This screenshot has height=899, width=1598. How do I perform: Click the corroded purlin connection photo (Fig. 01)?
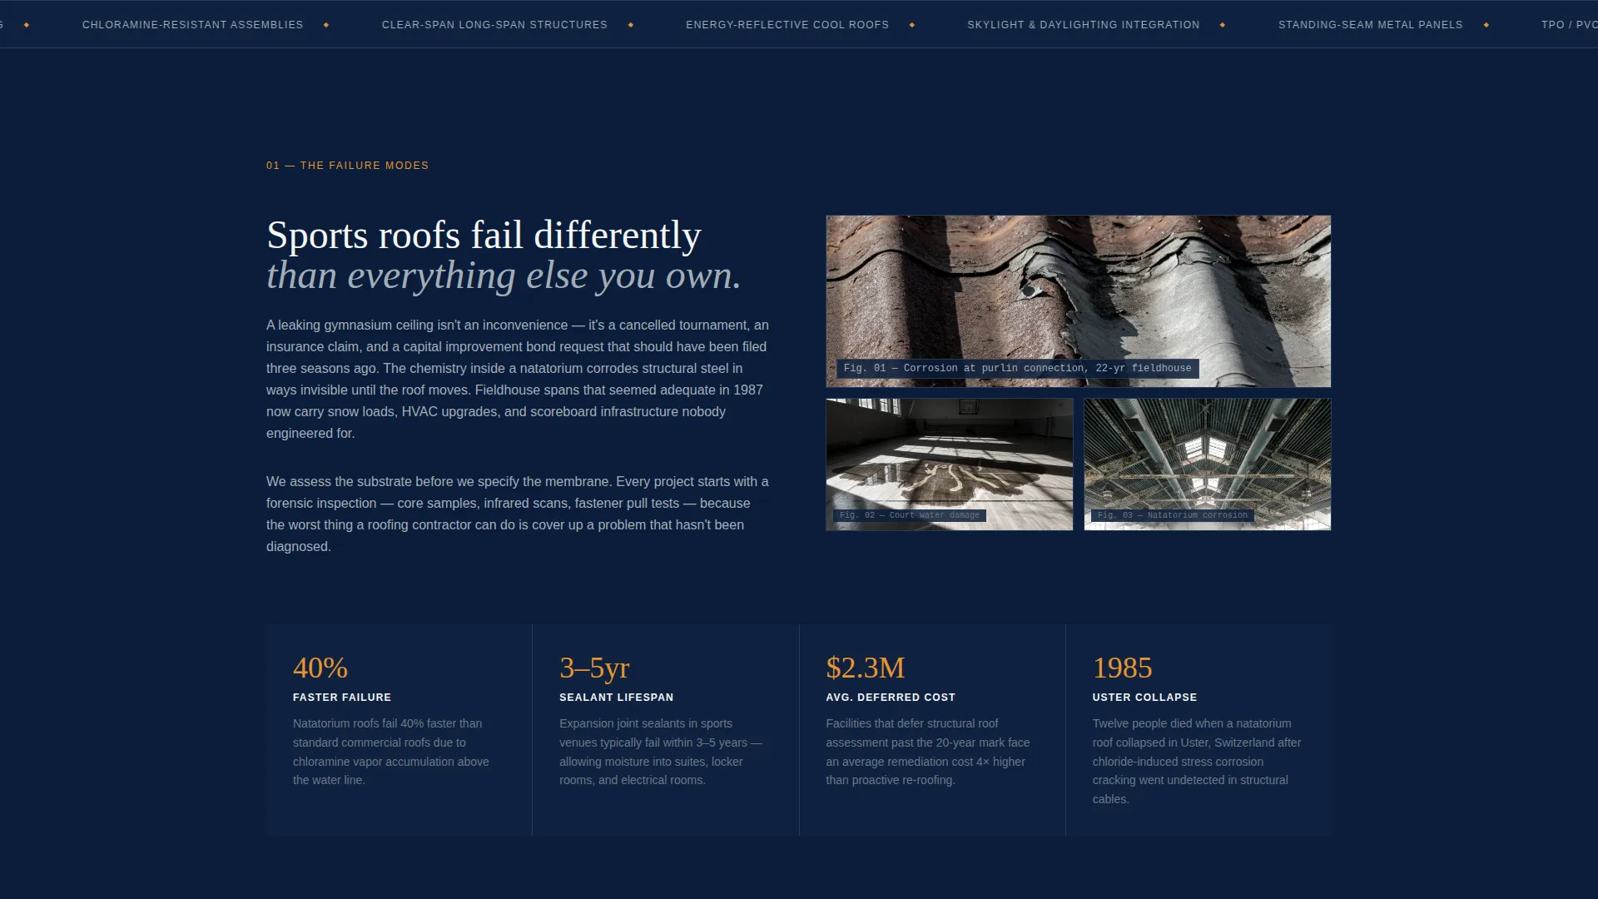point(1078,301)
